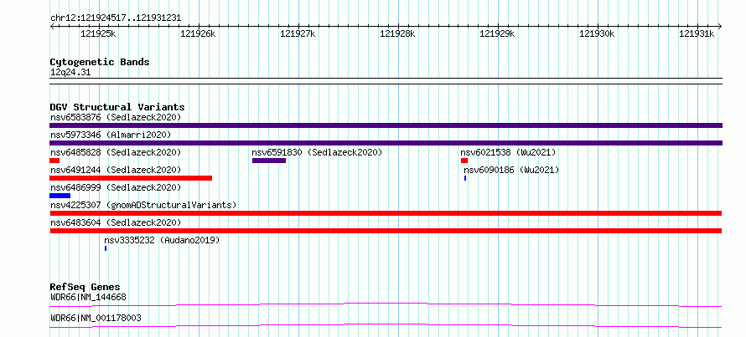Select the nsv4225307 gnomAD red bar
The height and width of the screenshot is (337, 746).
point(386,213)
